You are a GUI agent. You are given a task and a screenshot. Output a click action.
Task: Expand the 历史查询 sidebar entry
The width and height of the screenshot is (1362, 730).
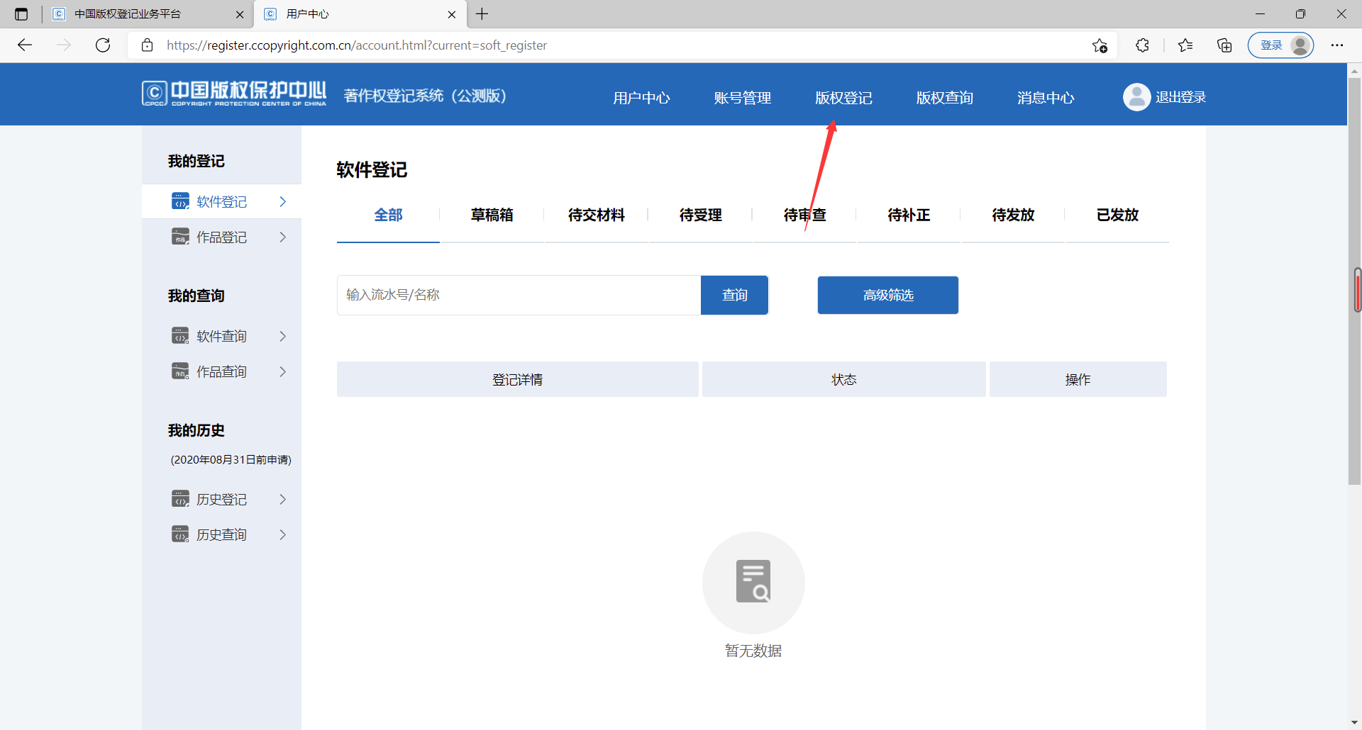[x=283, y=534]
